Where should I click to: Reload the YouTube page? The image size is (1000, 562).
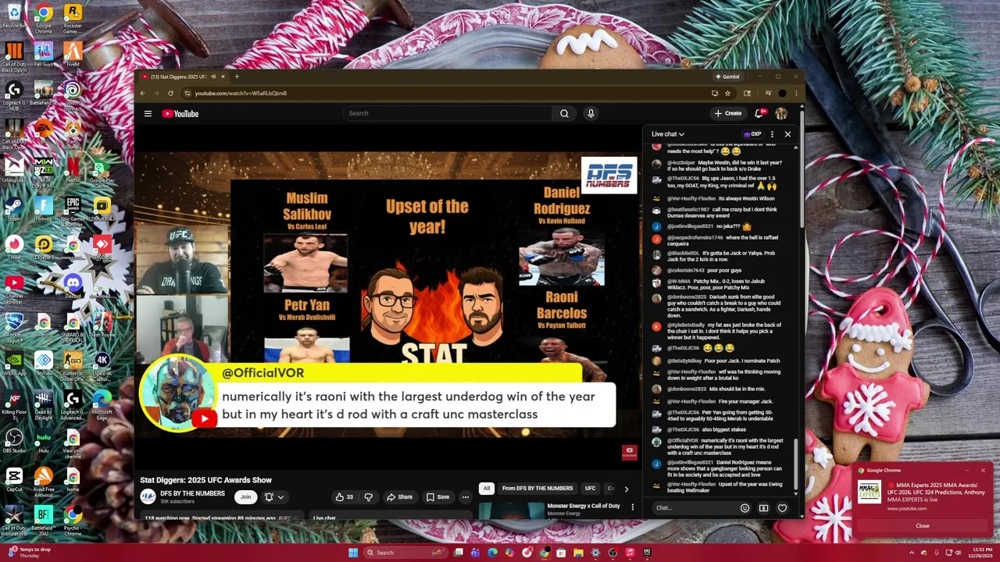point(170,93)
